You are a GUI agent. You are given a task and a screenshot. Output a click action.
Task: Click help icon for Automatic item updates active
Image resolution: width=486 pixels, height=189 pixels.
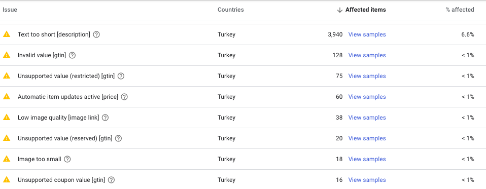(x=124, y=97)
